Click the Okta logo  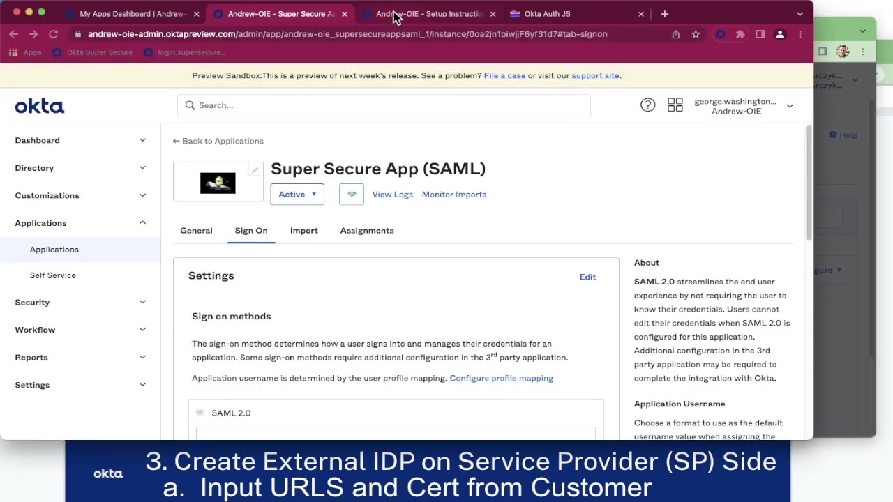pos(39,106)
